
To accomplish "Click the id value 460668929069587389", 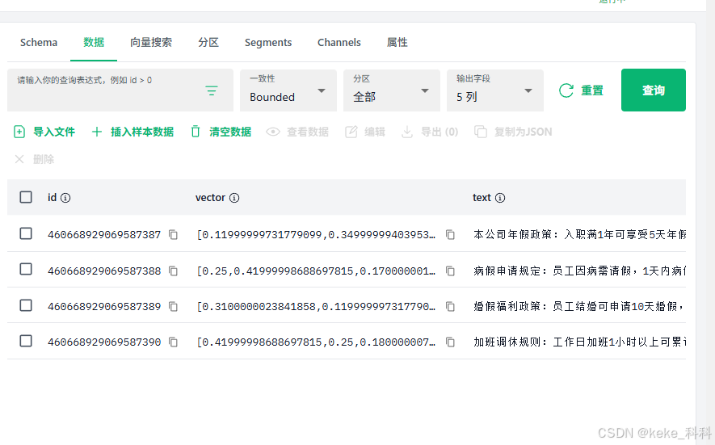I will (x=104, y=306).
